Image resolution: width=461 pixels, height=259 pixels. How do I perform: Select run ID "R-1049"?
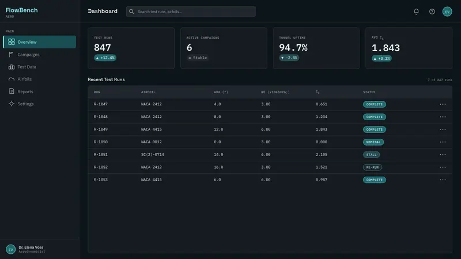coord(101,129)
